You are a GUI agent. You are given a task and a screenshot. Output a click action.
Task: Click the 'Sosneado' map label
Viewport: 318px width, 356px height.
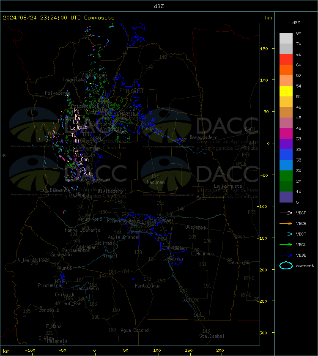click(61, 255)
